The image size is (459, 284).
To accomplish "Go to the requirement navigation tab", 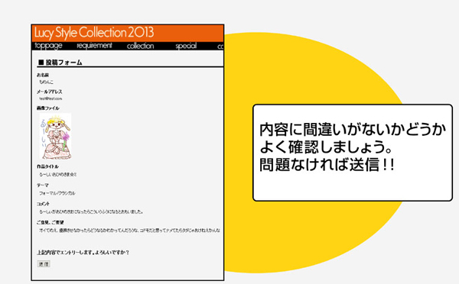I will click(94, 46).
